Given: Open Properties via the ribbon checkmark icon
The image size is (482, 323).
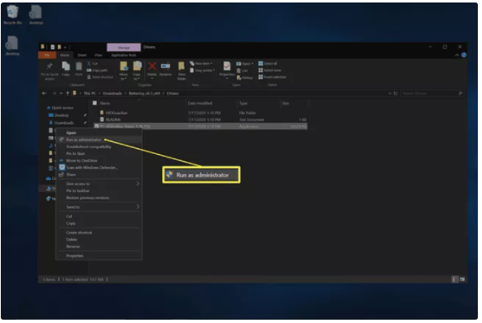Looking at the screenshot, I should click(227, 65).
